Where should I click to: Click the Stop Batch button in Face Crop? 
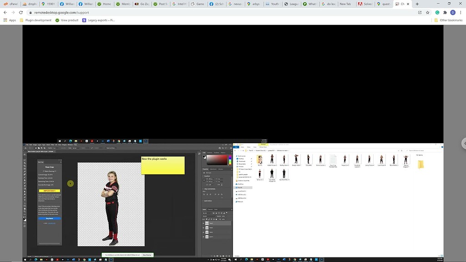50,218
